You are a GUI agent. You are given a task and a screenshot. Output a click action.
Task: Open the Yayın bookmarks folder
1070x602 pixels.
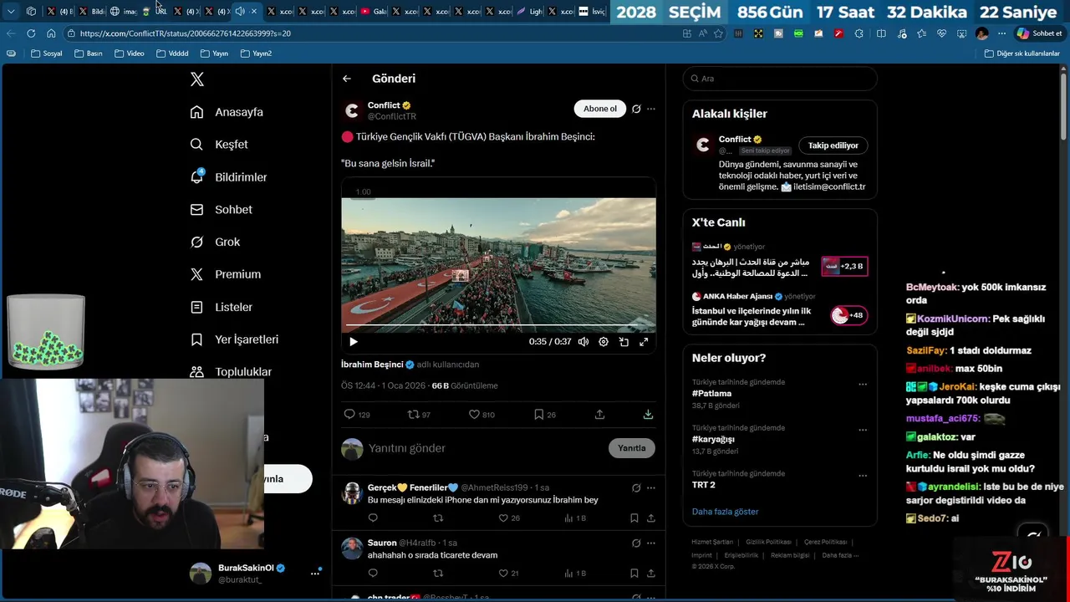[215, 54]
